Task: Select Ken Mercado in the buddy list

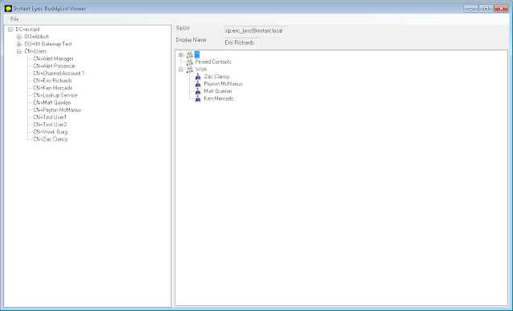Action: (219, 98)
